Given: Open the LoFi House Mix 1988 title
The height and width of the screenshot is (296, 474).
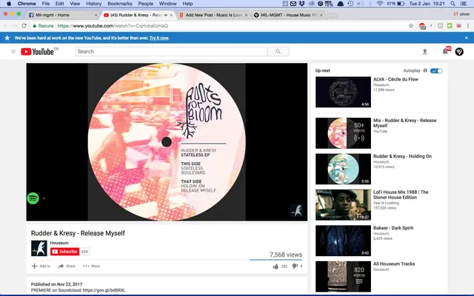Looking at the screenshot, I should pyautogui.click(x=401, y=195).
